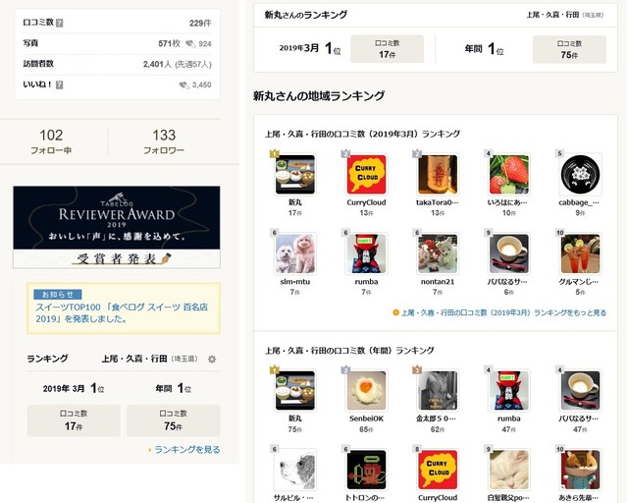Click the help icon beside いいね!
628x503 pixels.
coord(59,84)
